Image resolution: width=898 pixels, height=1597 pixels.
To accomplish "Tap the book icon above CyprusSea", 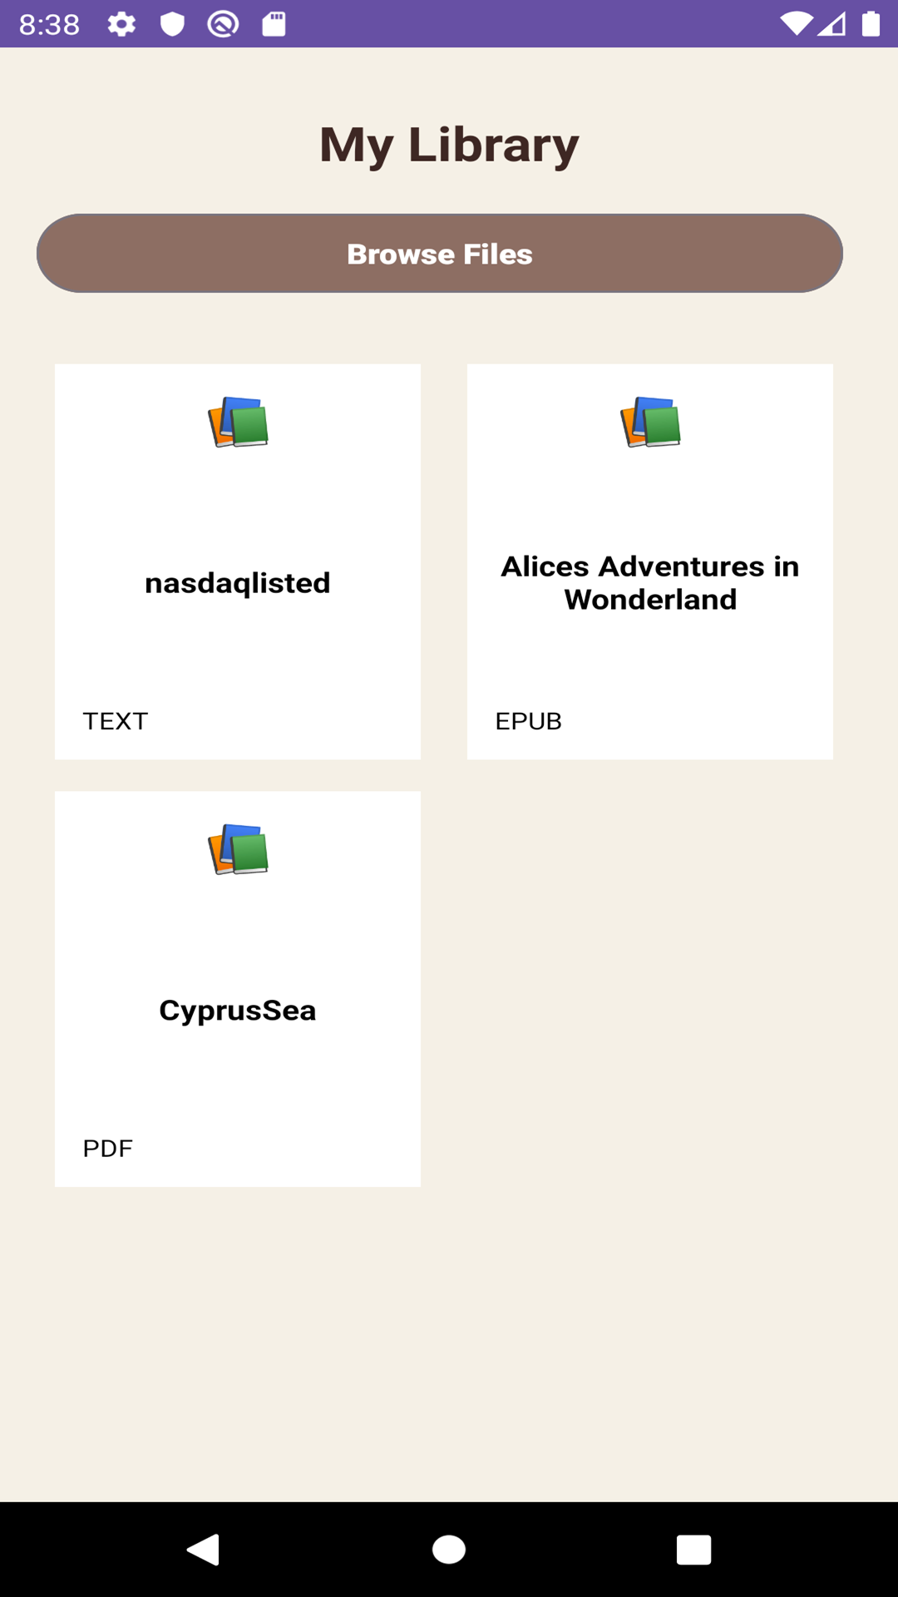I will pos(238,849).
